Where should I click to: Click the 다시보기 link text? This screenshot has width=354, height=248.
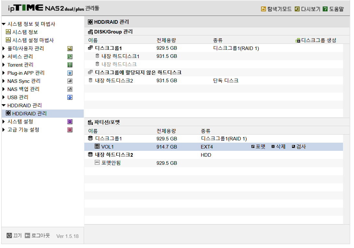point(311,9)
